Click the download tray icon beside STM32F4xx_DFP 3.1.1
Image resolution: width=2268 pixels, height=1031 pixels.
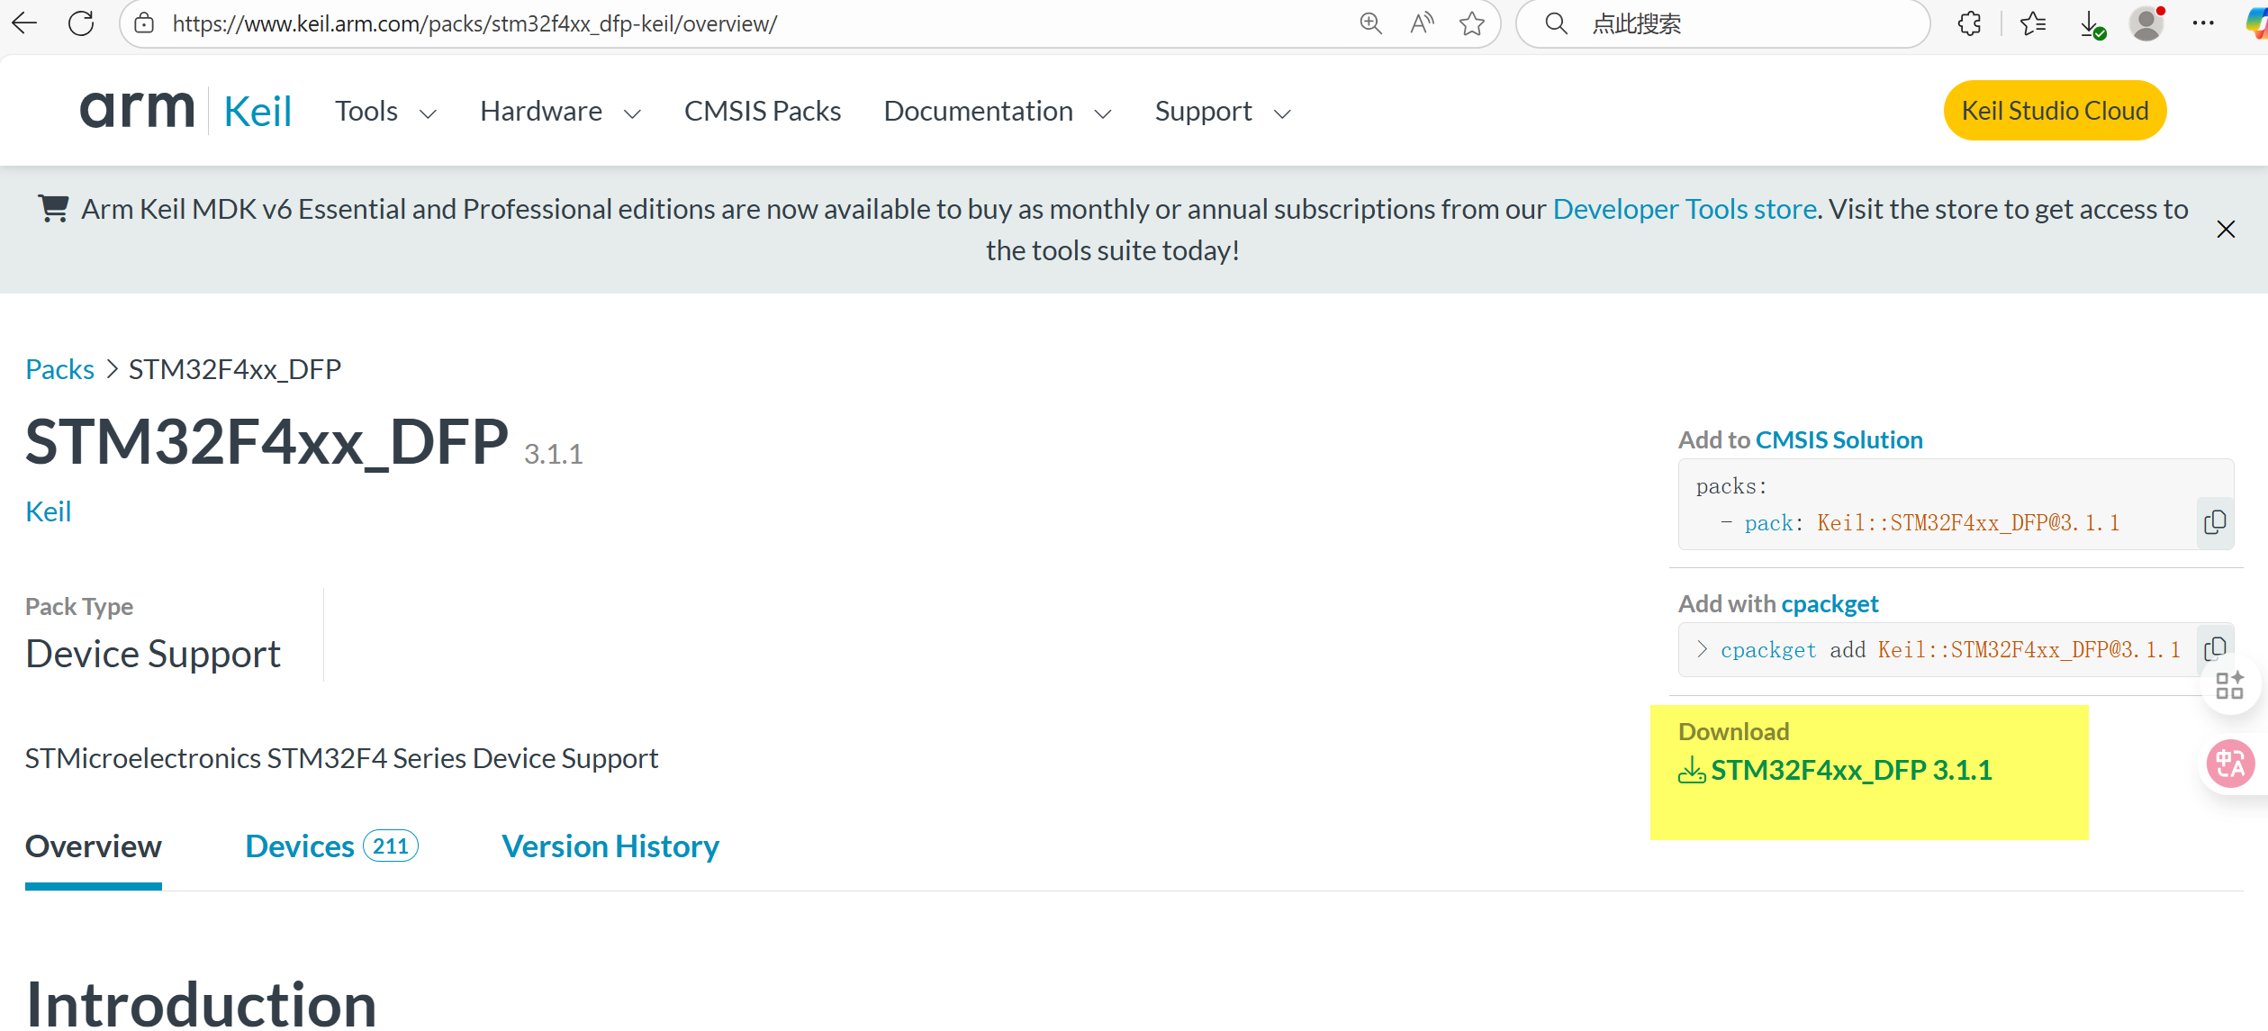(x=1692, y=771)
